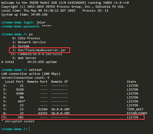Click the masked password asterisks
Screen dimensions: 153x134
pyautogui.click(x=46, y=26)
